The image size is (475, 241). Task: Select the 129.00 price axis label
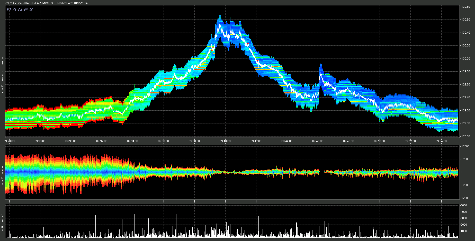pos(465,123)
